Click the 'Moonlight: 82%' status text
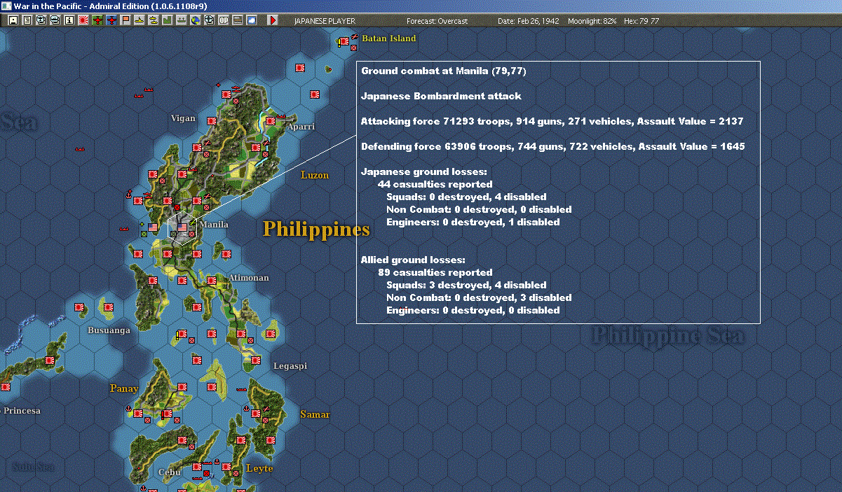This screenshot has height=492, width=842. point(592,21)
